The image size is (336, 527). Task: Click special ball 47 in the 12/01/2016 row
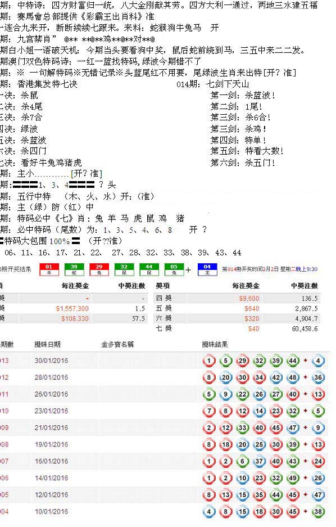(318, 495)
